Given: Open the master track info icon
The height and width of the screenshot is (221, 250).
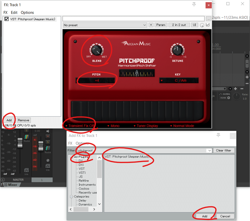Looking at the screenshot, I should (3, 180).
